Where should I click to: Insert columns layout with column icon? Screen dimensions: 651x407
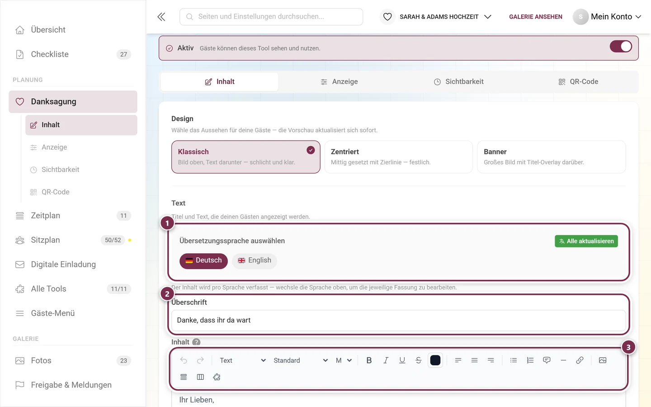[200, 377]
